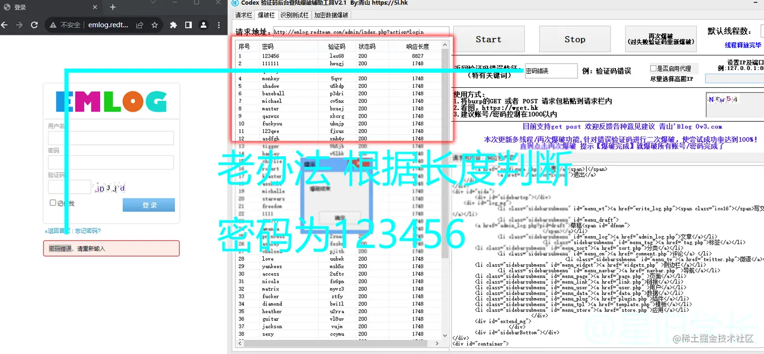Click the Stop button

pos(575,39)
